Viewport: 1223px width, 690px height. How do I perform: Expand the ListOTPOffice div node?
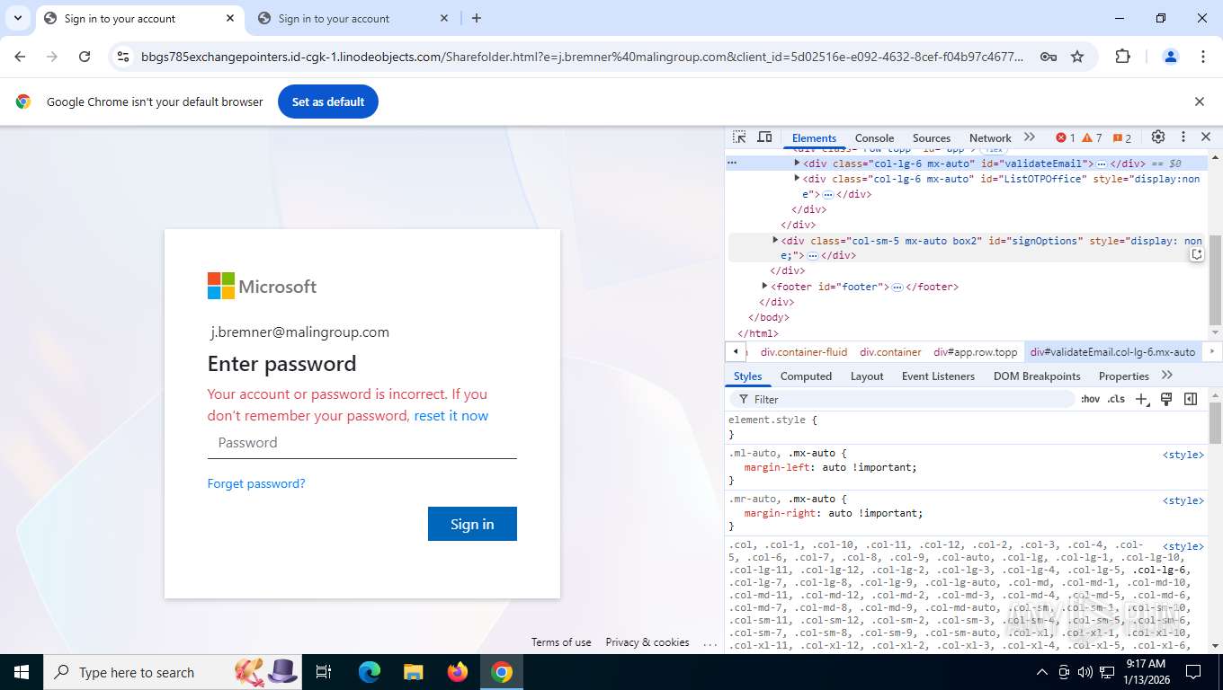click(x=797, y=179)
